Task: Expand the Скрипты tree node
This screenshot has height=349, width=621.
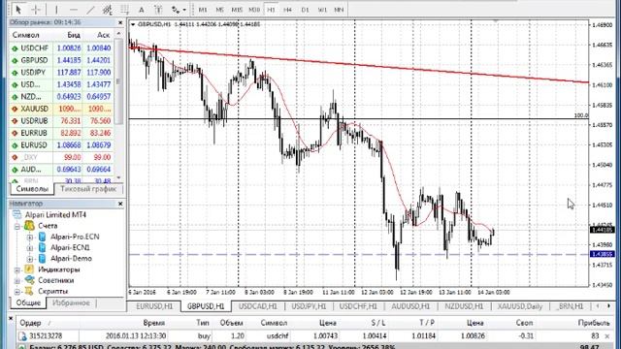Action: coord(17,292)
